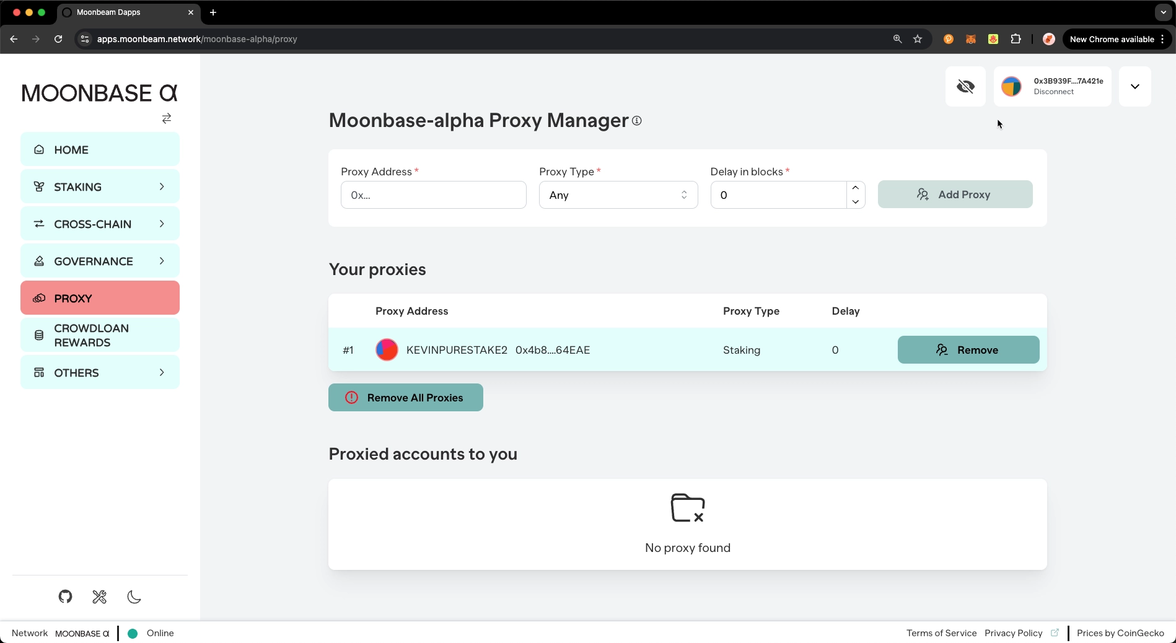Expand the STAKING menu chevron
Image resolution: width=1176 pixels, height=643 pixels.
pyautogui.click(x=162, y=186)
